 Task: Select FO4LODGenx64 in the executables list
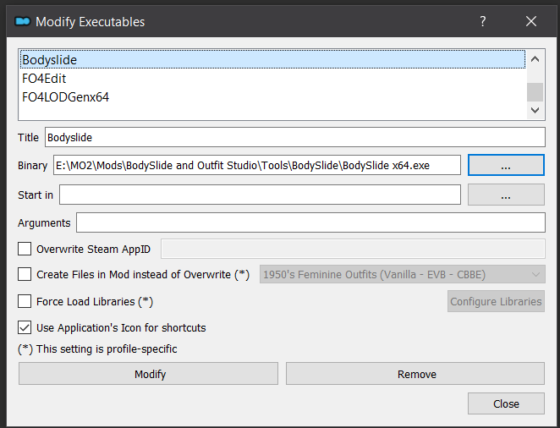[x=272, y=96]
